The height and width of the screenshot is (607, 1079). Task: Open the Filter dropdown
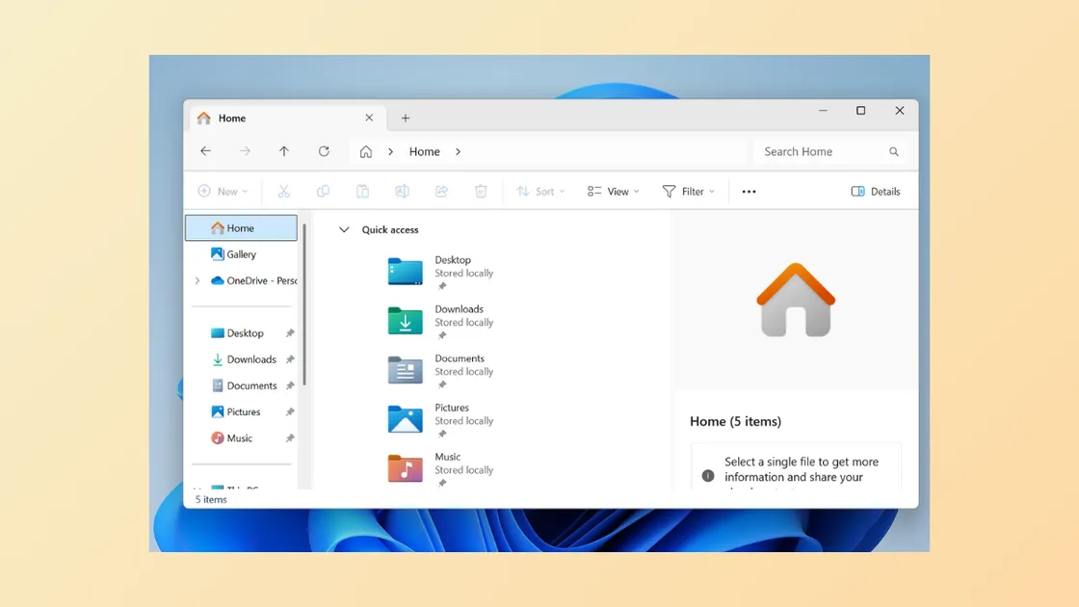tap(688, 191)
